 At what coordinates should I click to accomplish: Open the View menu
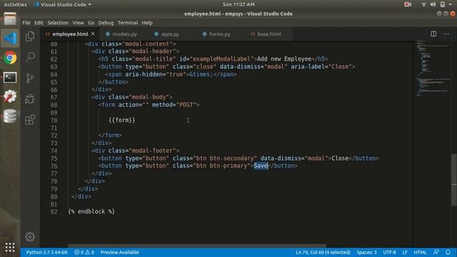78,23
